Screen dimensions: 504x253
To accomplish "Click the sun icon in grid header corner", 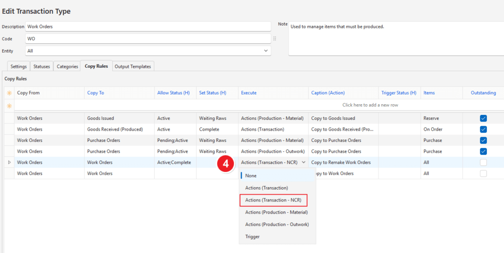I will [x=9, y=93].
